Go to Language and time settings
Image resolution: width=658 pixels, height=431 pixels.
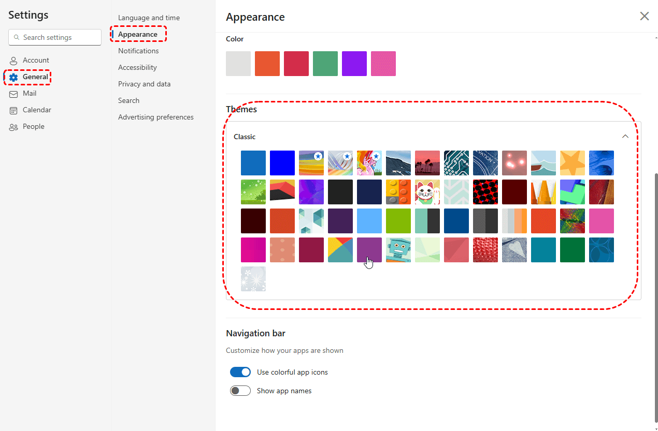click(149, 18)
